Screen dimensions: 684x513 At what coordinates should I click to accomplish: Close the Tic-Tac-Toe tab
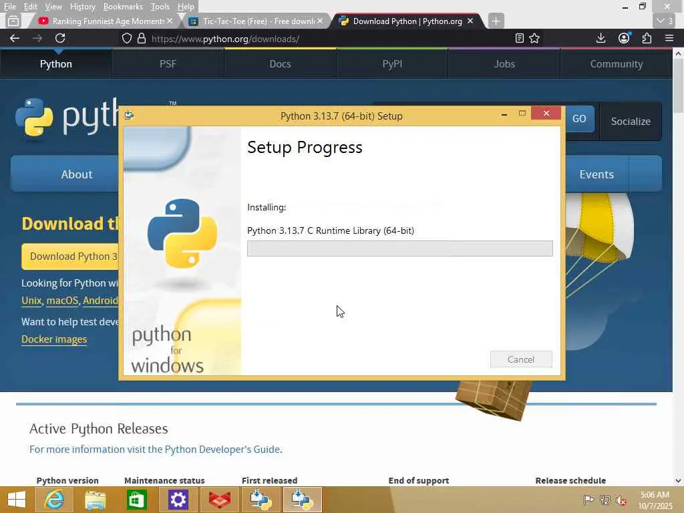tap(320, 21)
